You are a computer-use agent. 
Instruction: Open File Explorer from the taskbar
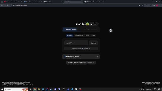(39, 89)
